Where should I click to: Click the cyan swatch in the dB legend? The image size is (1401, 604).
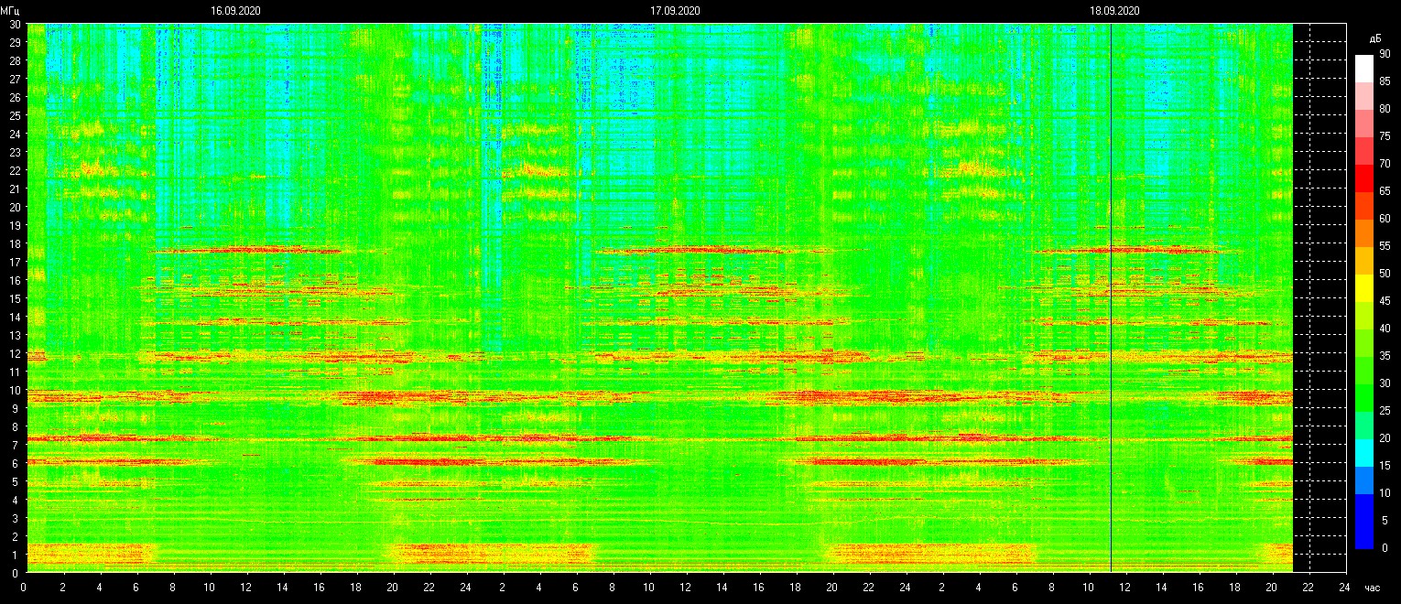(x=1364, y=453)
